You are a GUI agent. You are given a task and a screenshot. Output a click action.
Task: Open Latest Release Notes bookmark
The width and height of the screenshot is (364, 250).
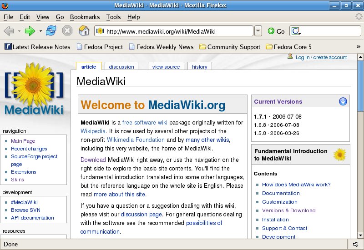tap(37, 47)
